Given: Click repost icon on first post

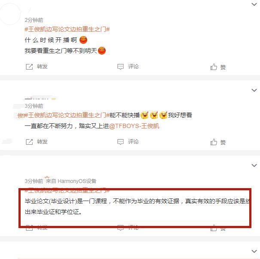Looking at the screenshot, I should pos(29,67).
